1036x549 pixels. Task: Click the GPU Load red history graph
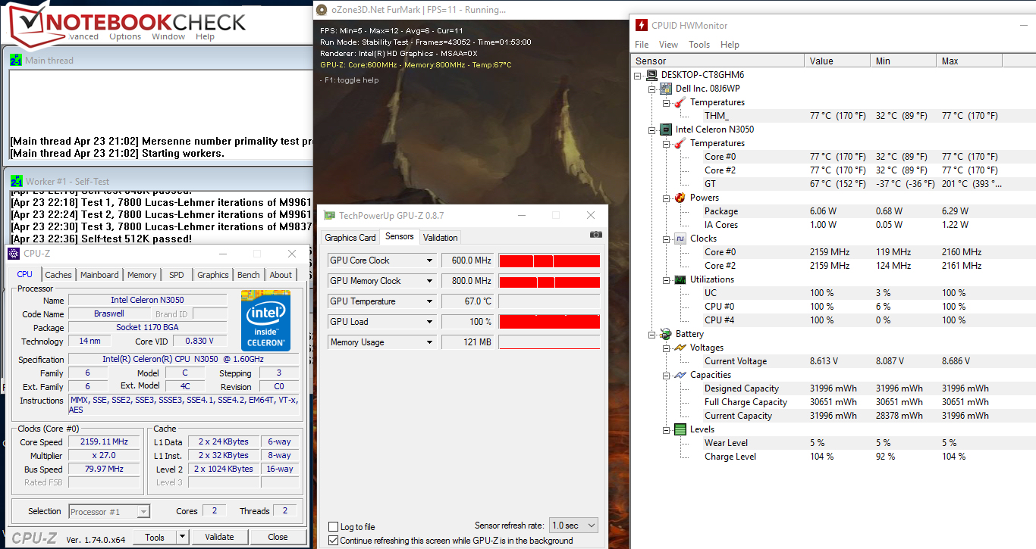[x=549, y=322]
